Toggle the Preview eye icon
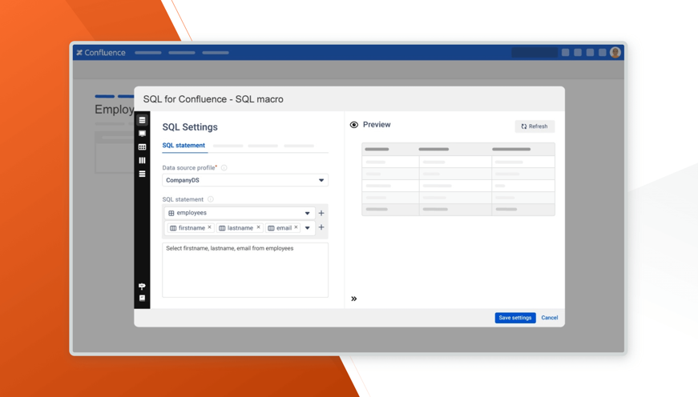 354,125
